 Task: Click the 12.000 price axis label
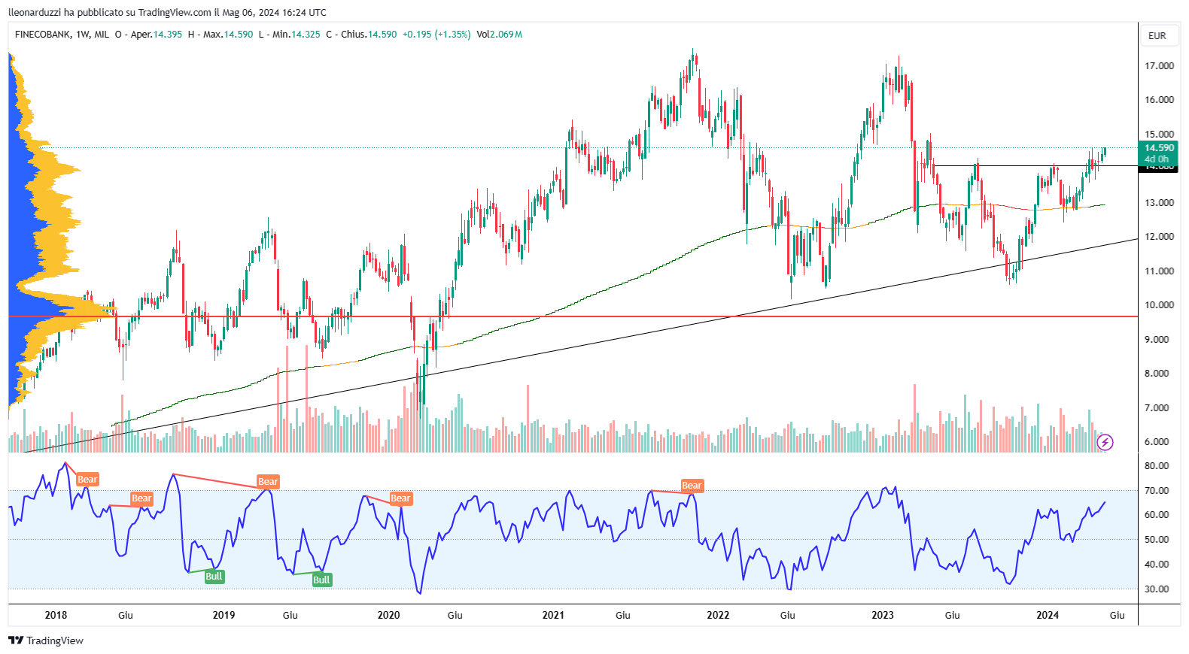[1159, 237]
